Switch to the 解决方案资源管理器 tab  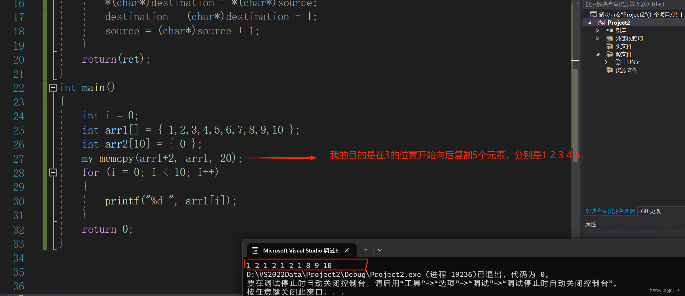click(x=610, y=211)
